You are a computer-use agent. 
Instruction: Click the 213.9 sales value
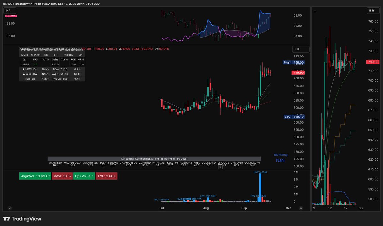[55, 64]
